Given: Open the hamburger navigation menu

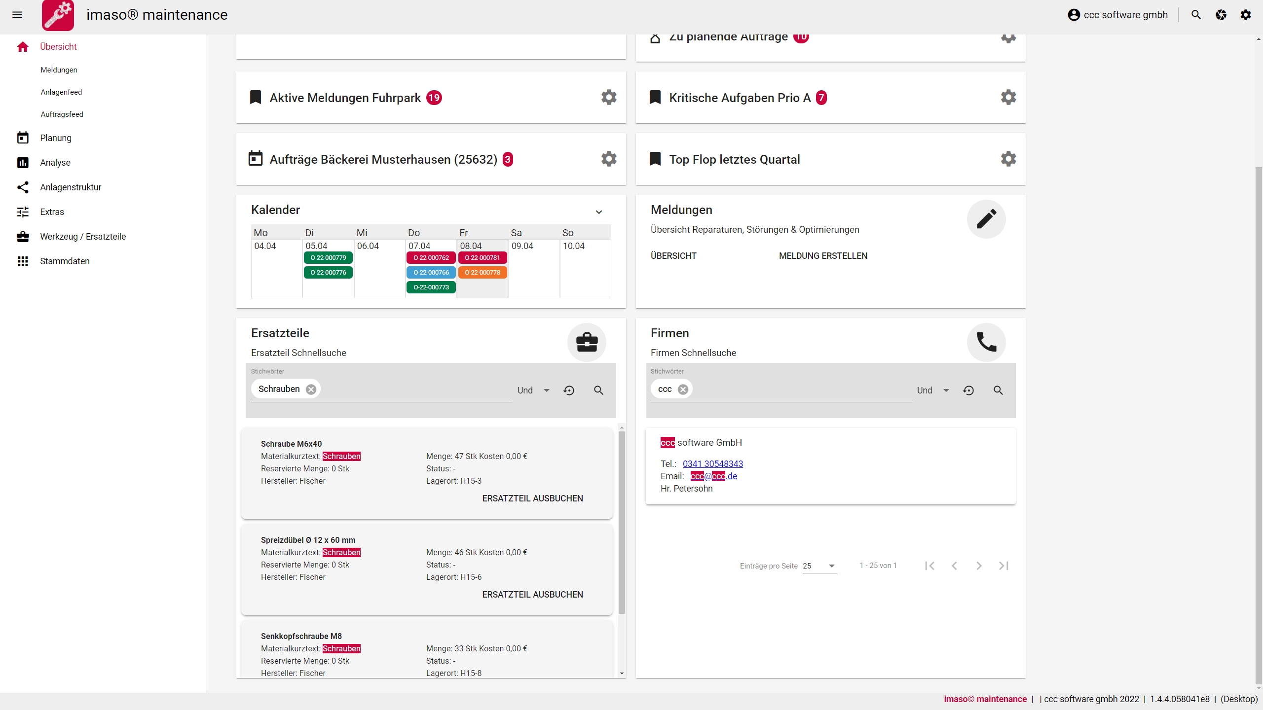Looking at the screenshot, I should [17, 15].
